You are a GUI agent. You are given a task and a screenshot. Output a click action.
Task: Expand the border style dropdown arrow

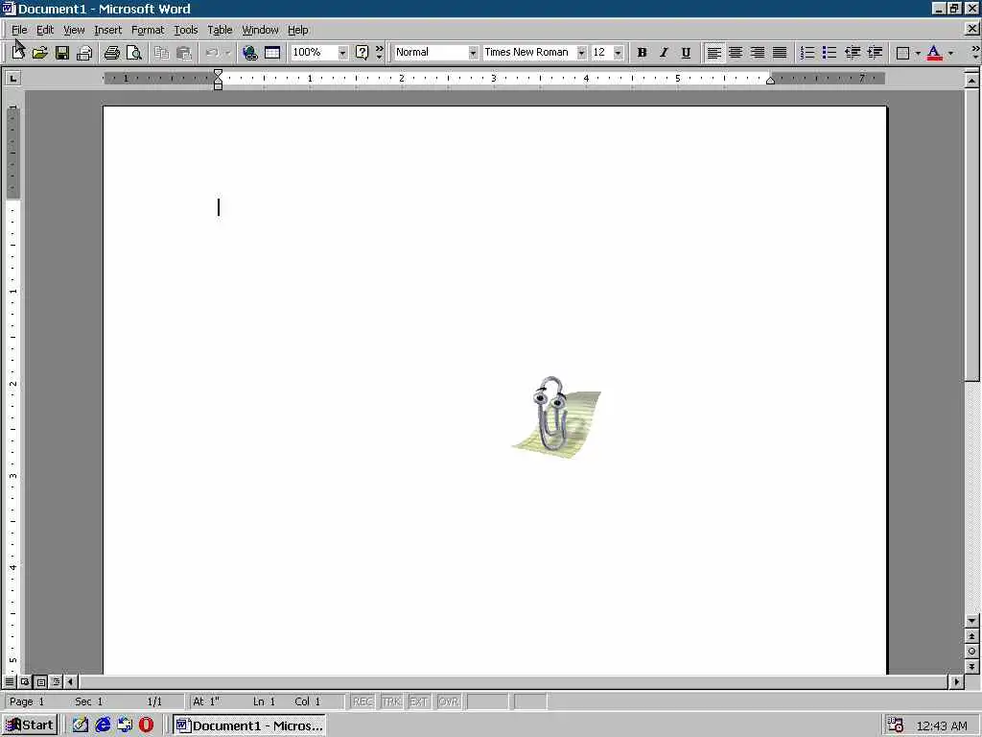click(918, 53)
